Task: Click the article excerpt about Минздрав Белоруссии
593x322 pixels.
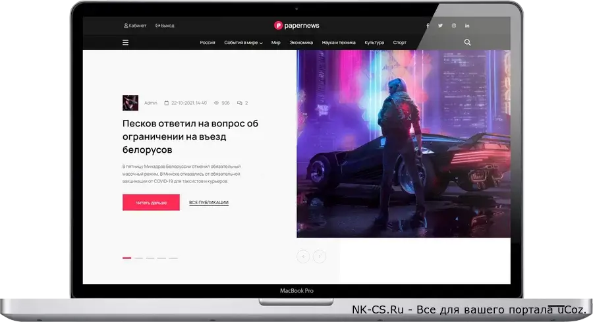Action: [x=182, y=174]
